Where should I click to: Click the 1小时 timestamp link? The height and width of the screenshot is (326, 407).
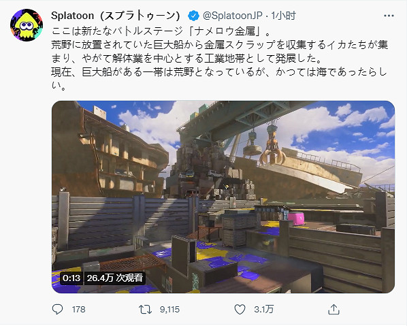click(283, 16)
